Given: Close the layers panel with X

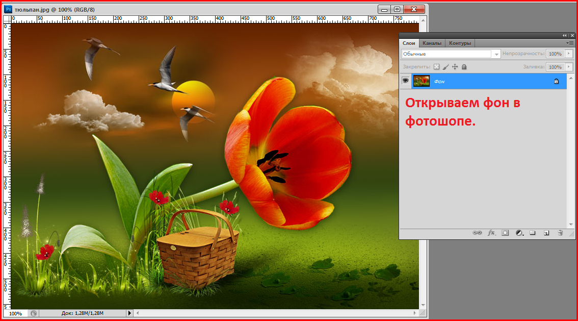Looking at the screenshot, I should pos(572,35).
